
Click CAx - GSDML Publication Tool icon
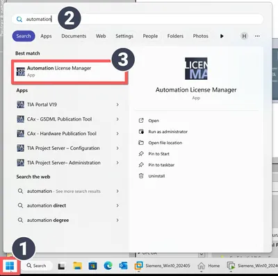[21, 119]
